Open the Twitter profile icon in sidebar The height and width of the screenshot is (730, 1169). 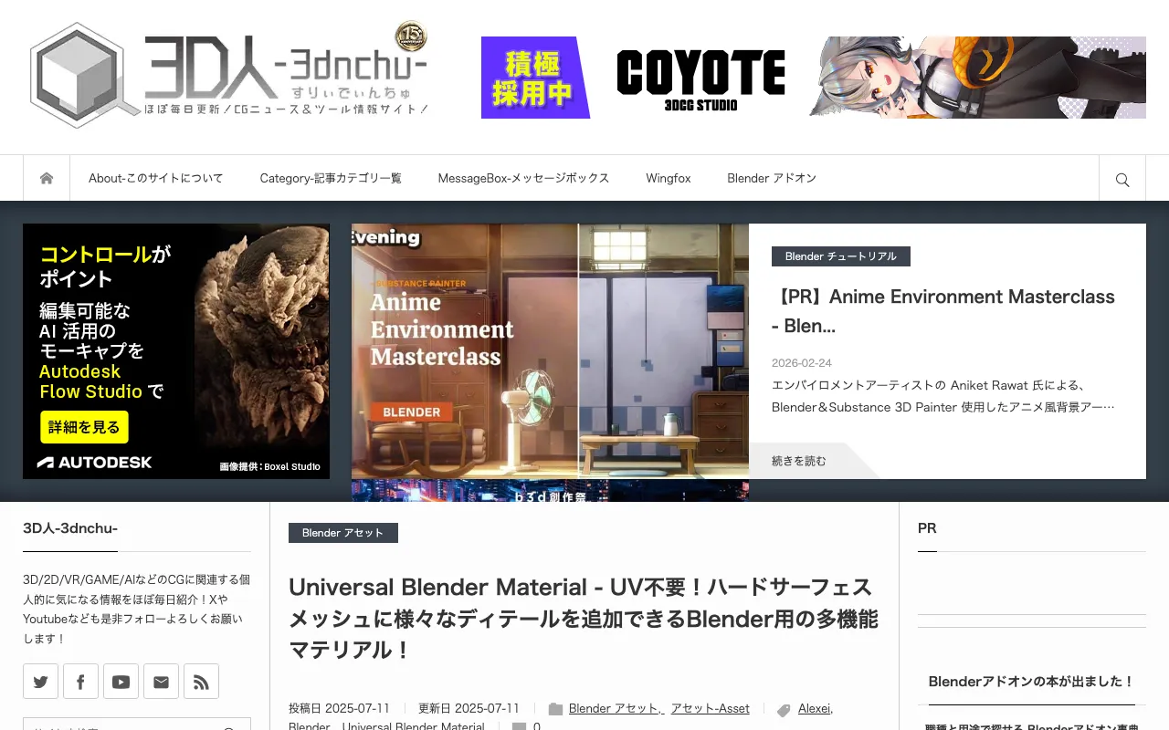40,681
